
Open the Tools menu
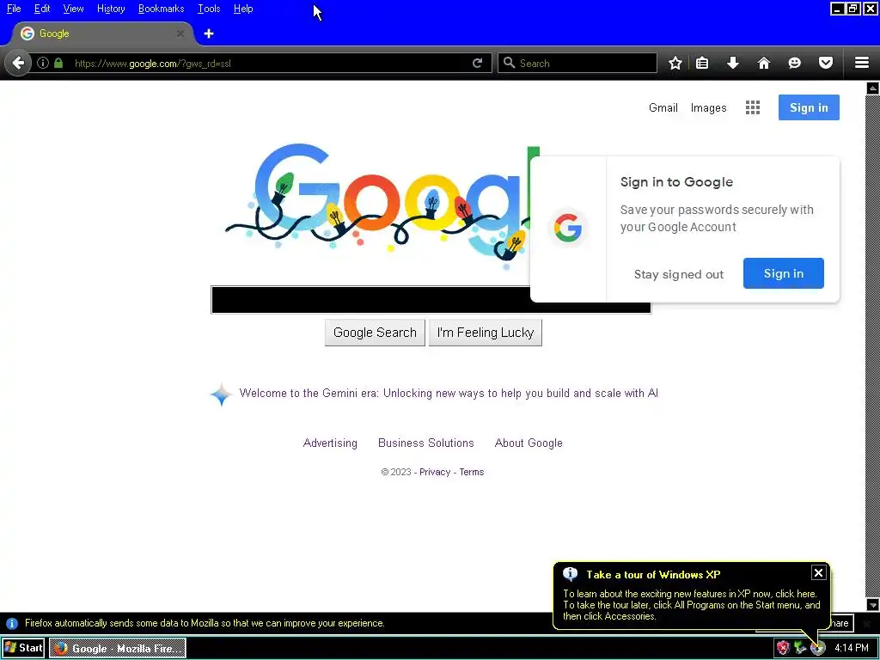(209, 9)
